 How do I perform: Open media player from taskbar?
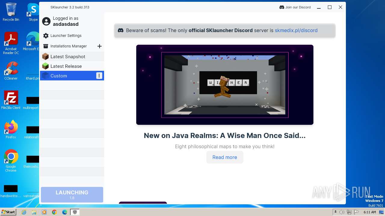pyautogui.click(x=44, y=212)
